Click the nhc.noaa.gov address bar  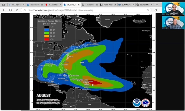pos(86,10)
